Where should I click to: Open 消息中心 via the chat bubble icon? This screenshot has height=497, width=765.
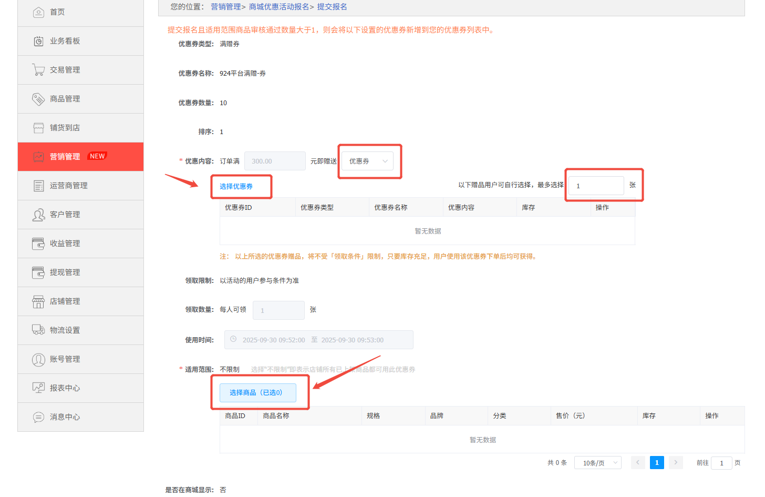(x=38, y=417)
